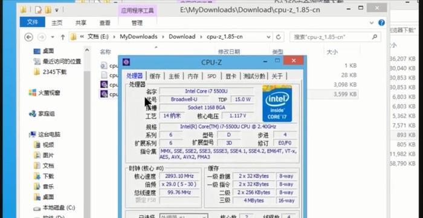Switch to CPU-Z 缓存 tab
The width and height of the screenshot is (423, 218).
click(x=155, y=76)
